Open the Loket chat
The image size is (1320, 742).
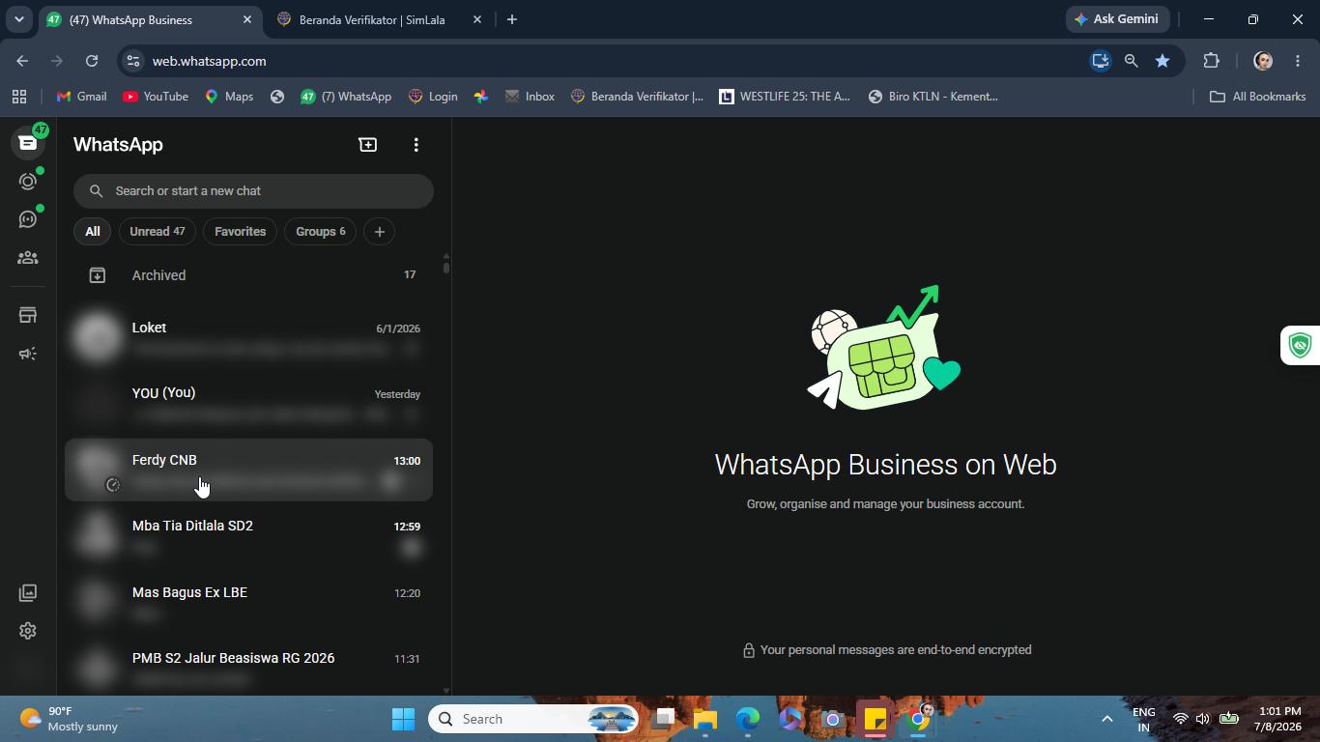click(249, 337)
